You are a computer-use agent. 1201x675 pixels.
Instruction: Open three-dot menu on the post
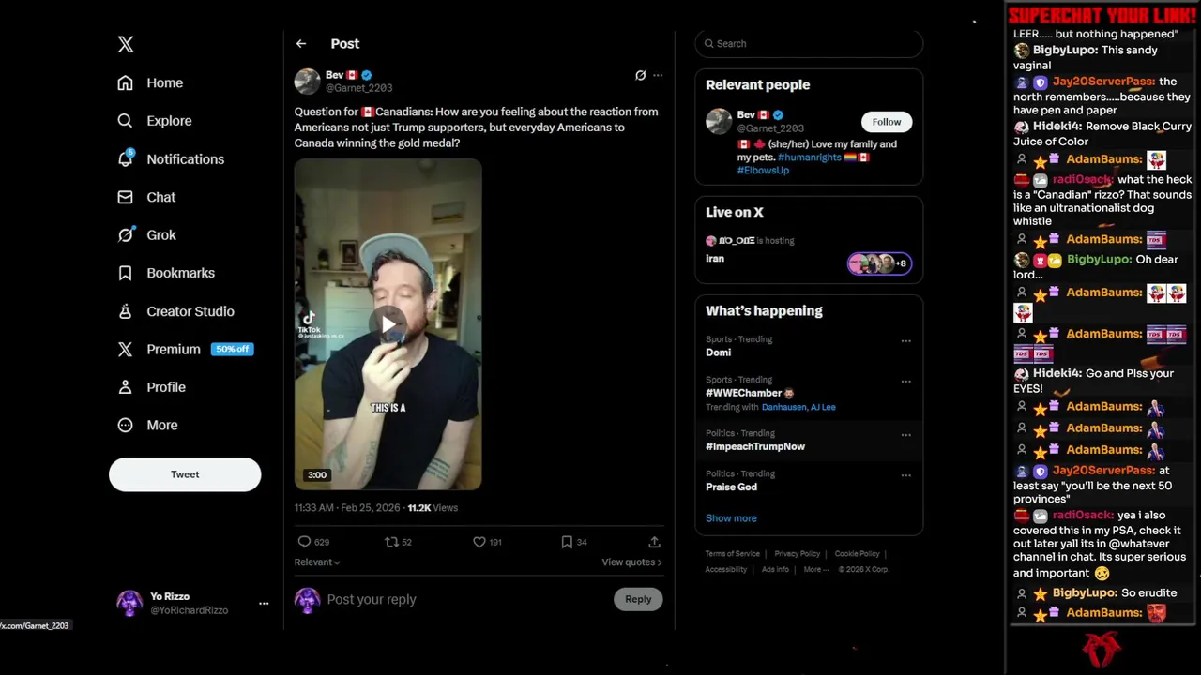658,75
